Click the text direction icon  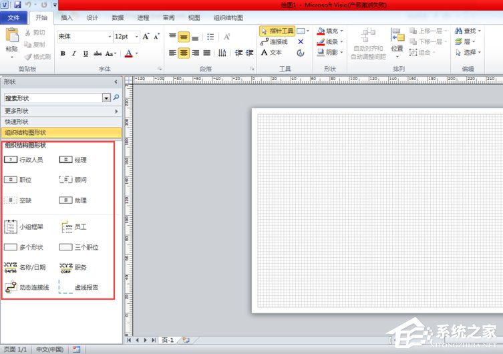pyautogui.click(x=222, y=53)
